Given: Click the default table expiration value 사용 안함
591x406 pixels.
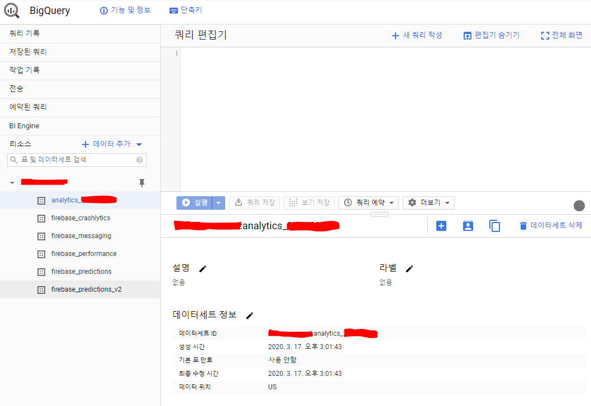Looking at the screenshot, I should click(282, 360).
